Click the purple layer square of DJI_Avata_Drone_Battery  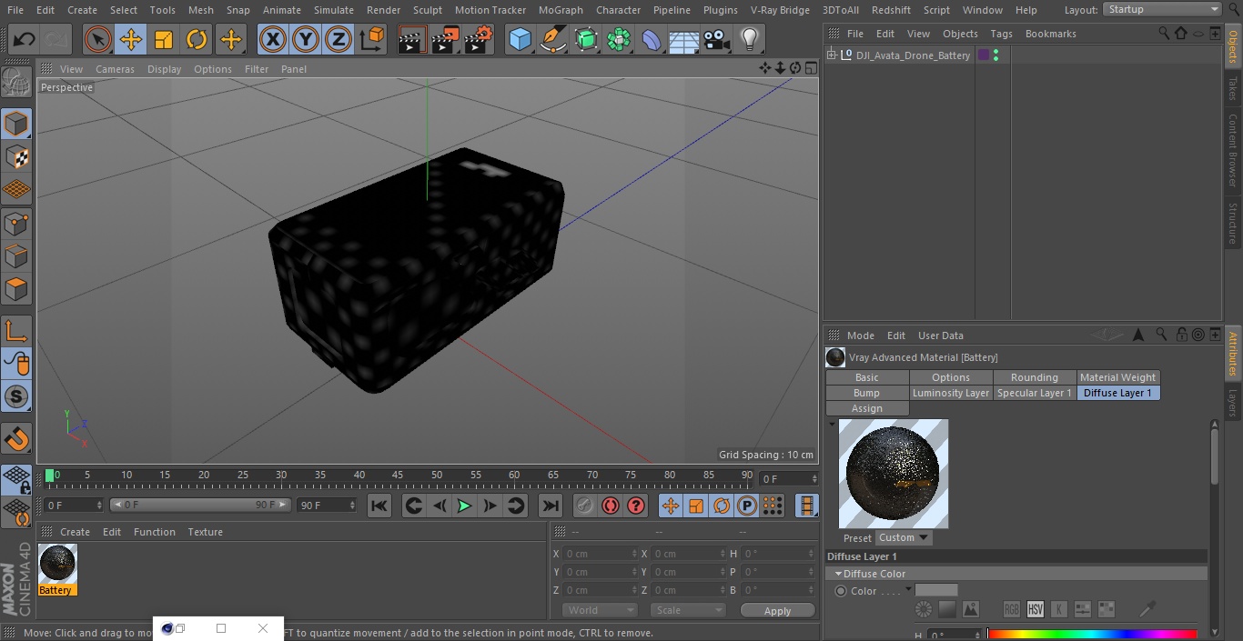coord(983,55)
